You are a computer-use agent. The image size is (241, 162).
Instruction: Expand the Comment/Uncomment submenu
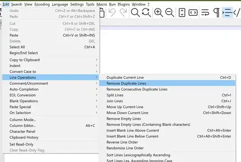(51, 83)
